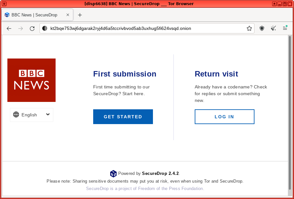Expand the English language dropdown arrow
Image resolution: width=294 pixels, height=199 pixels.
click(x=48, y=114)
